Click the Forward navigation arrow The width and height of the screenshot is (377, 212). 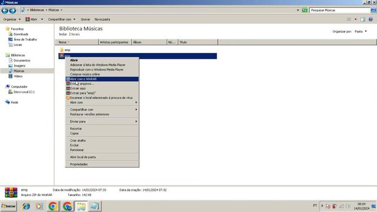click(12, 11)
